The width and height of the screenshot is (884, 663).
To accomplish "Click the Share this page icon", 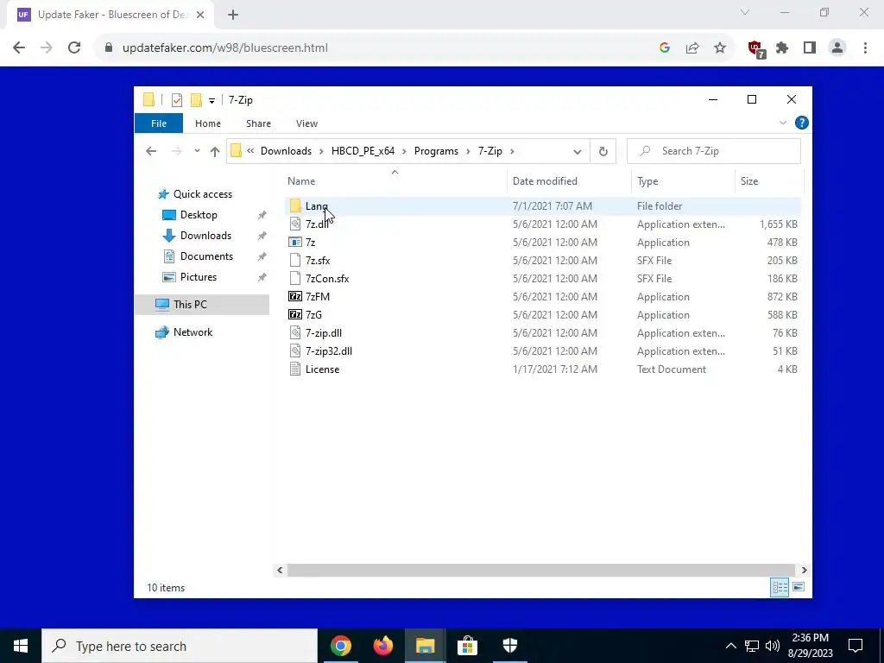I will [692, 47].
